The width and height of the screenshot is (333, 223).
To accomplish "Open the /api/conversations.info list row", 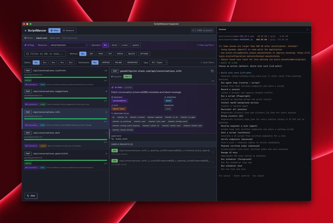I will [x=65, y=119].
